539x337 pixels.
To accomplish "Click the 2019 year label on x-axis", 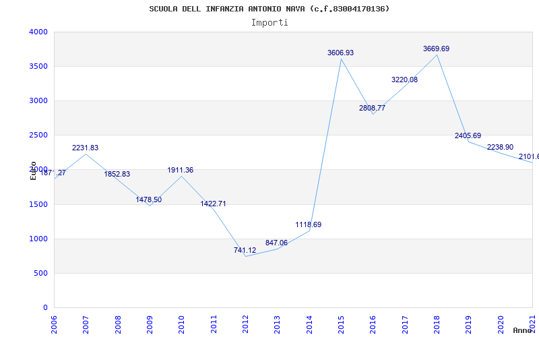I will point(469,325).
